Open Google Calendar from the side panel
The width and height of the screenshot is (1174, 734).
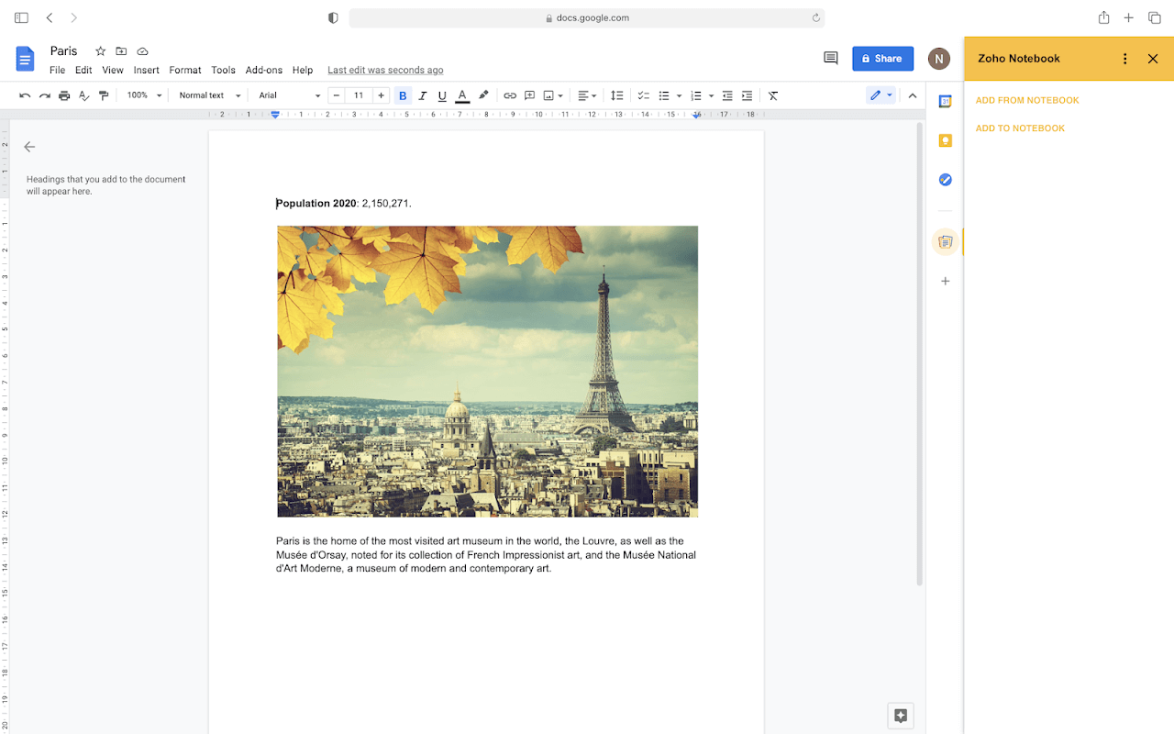click(945, 101)
